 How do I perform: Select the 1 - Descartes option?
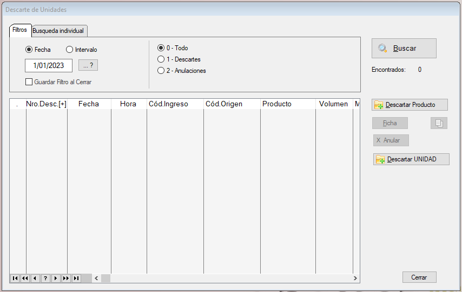coord(161,59)
